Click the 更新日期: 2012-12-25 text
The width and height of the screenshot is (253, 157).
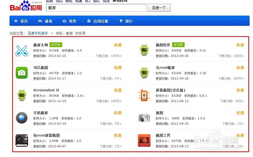point(50,101)
